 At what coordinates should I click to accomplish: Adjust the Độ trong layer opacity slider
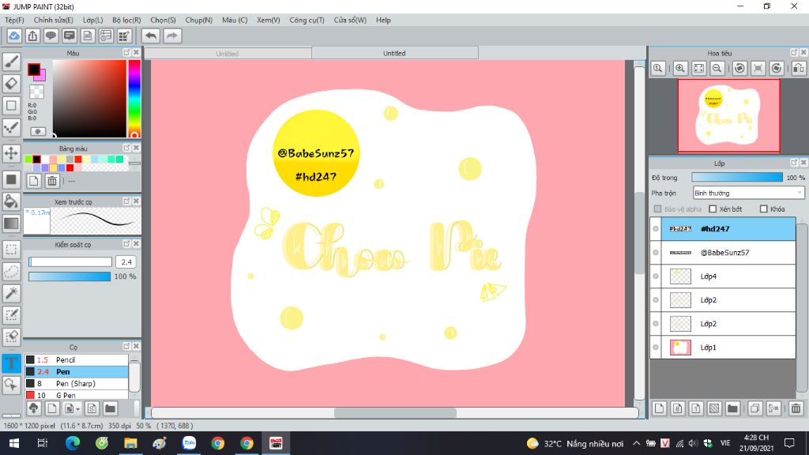[737, 178]
